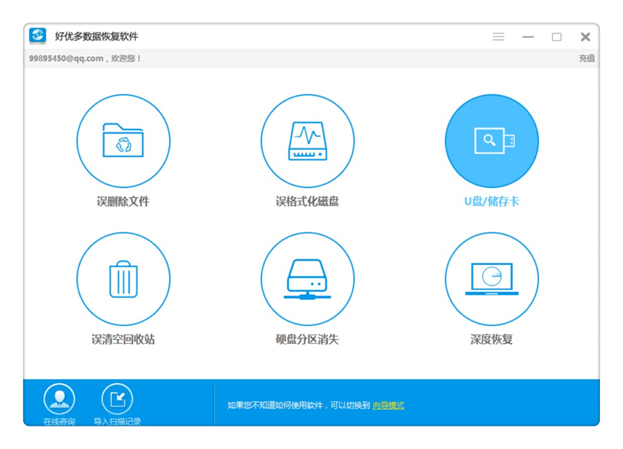Open the 充值 recharge page
The height and width of the screenshot is (449, 623).
587,58
